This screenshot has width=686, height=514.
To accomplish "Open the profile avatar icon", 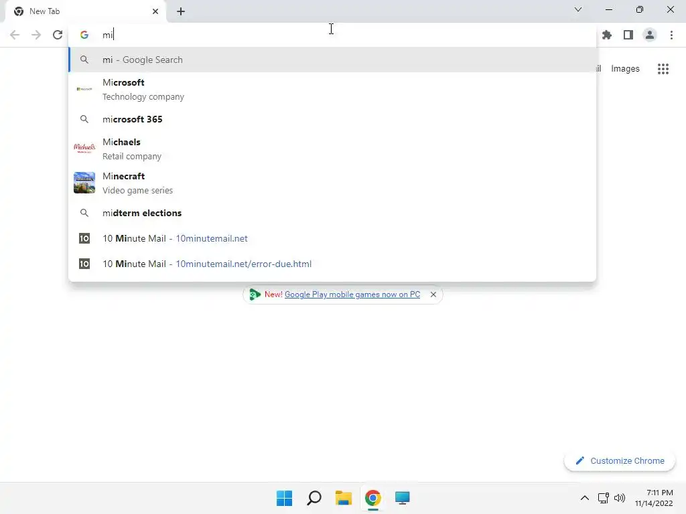I will click(x=650, y=35).
